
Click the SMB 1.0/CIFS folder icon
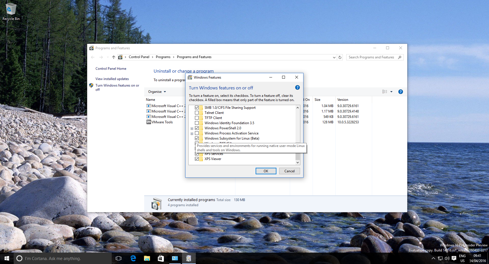[201, 108]
